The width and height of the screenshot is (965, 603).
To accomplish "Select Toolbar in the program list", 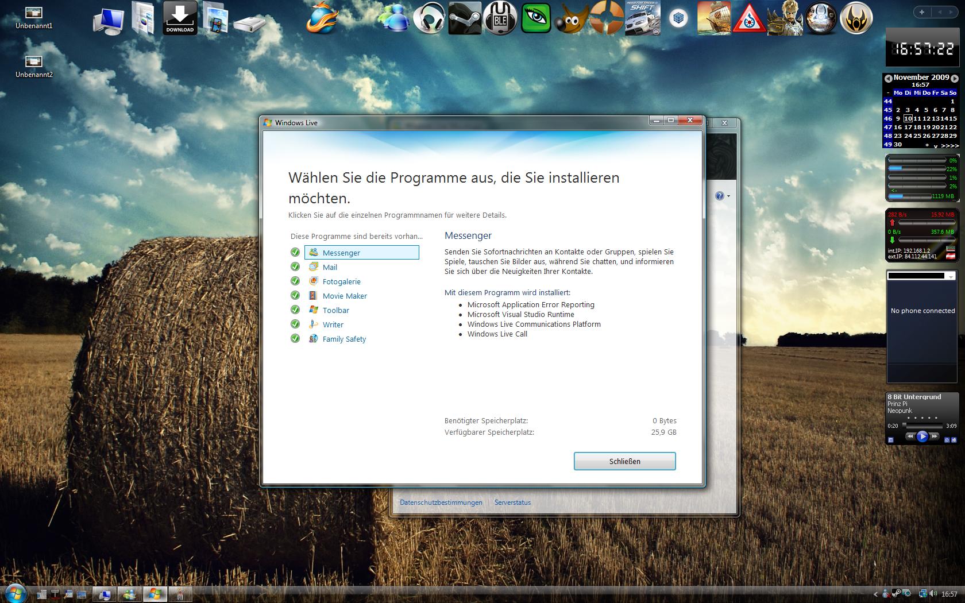I will pos(335,310).
